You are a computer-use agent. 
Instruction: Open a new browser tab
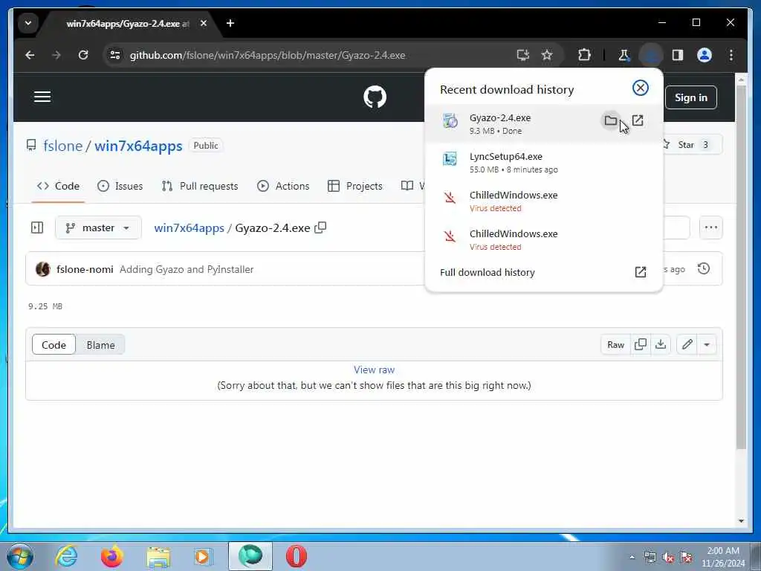(230, 23)
